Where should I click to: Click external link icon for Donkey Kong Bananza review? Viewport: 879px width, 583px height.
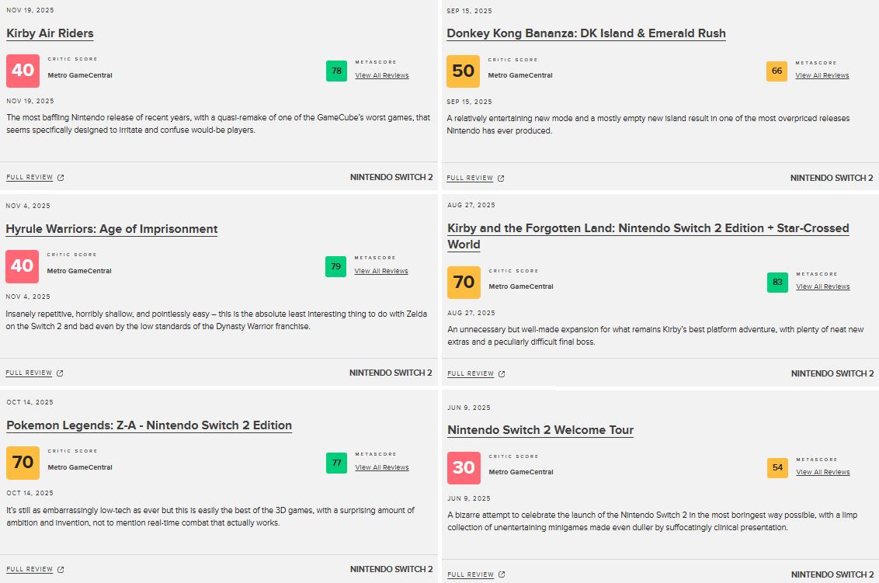pyautogui.click(x=501, y=179)
